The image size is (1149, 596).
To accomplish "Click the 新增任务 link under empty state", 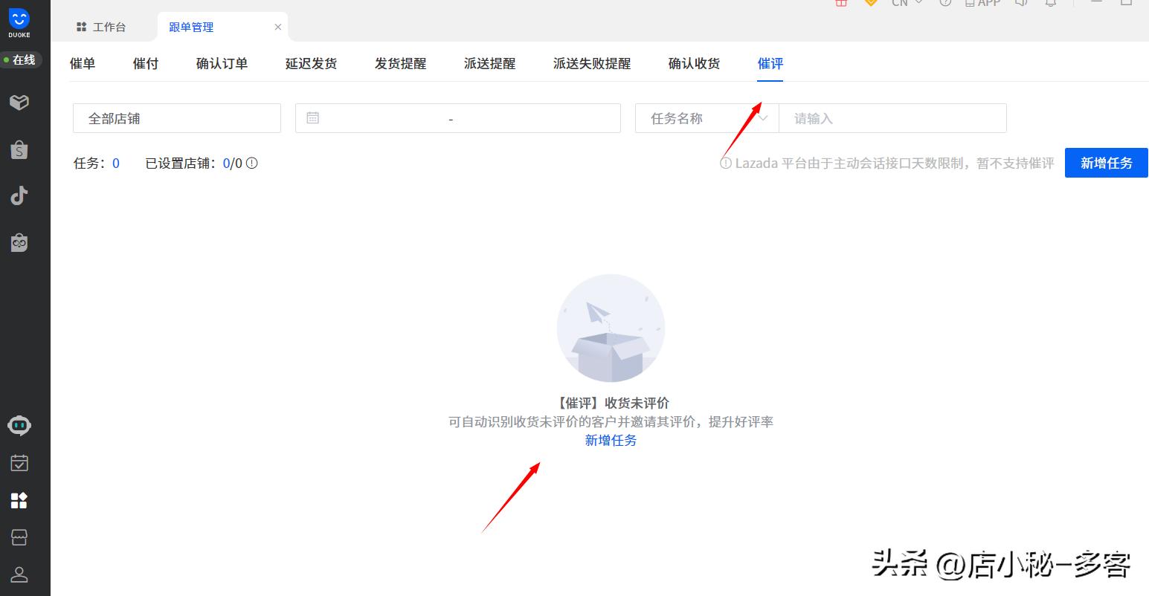I will point(611,440).
